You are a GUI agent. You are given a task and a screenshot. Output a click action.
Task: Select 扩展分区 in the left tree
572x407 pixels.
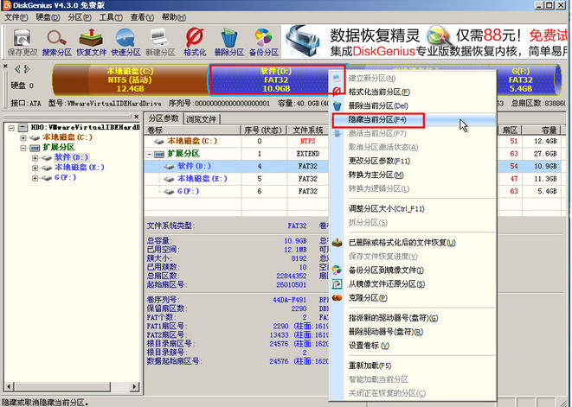click(x=59, y=147)
